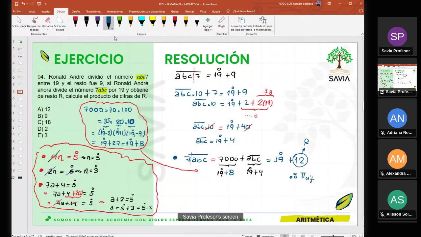The width and height of the screenshot is (421, 237).
Task: Select slide 20 thumbnail
Action: 20,177
